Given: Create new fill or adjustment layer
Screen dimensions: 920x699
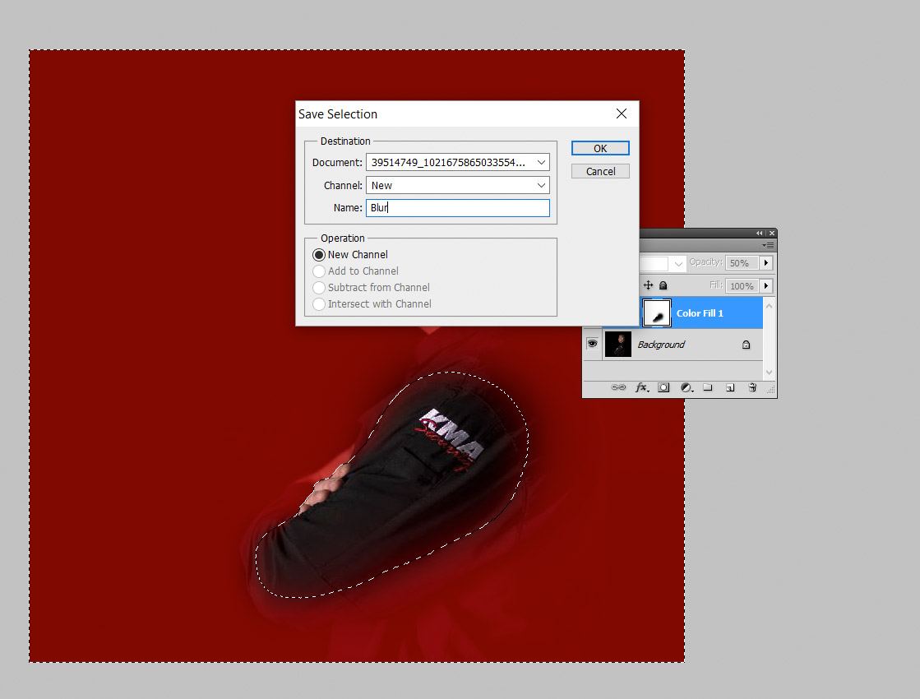Looking at the screenshot, I should (x=686, y=387).
